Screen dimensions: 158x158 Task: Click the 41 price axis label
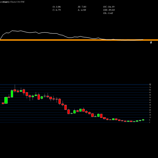(x=150, y=102)
